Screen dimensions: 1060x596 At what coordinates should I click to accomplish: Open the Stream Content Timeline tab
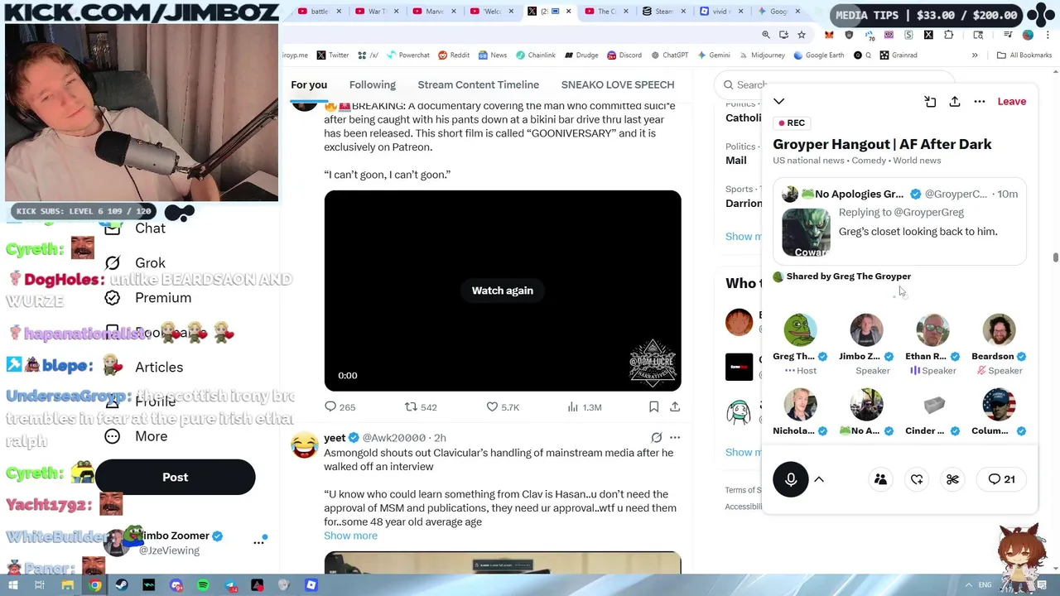pyautogui.click(x=478, y=84)
